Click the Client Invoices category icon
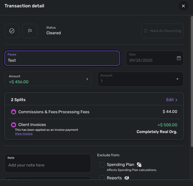The width and height of the screenshot is (193, 186). point(13,125)
